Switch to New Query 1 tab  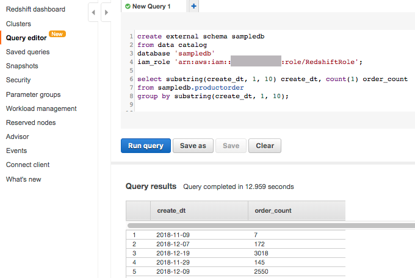pos(154,6)
